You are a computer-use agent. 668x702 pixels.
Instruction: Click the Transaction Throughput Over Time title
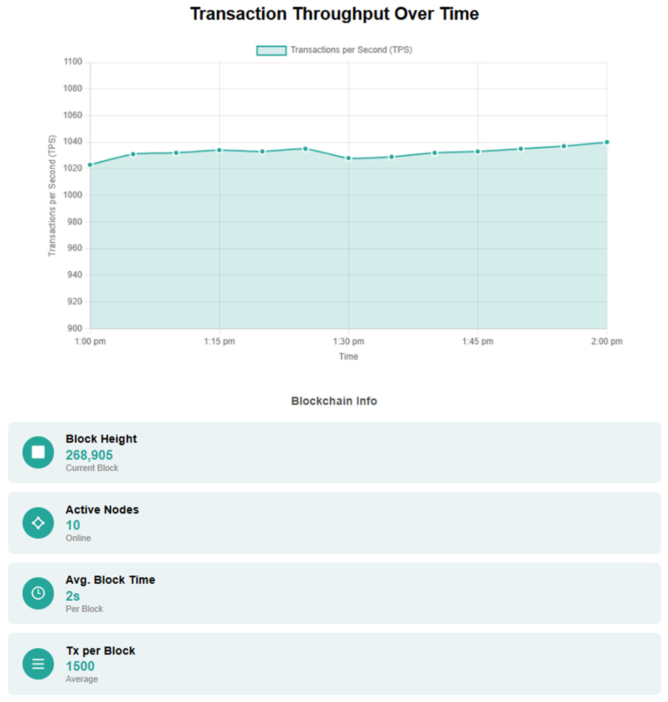(334, 14)
